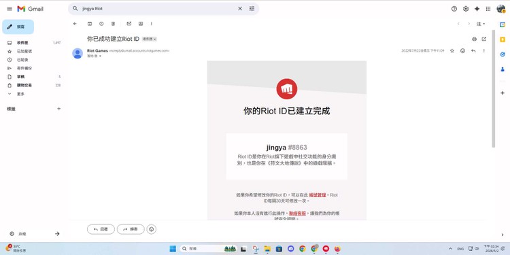Click the Riot Games sender avatar
This screenshot has height=255, width=510.
(78, 53)
